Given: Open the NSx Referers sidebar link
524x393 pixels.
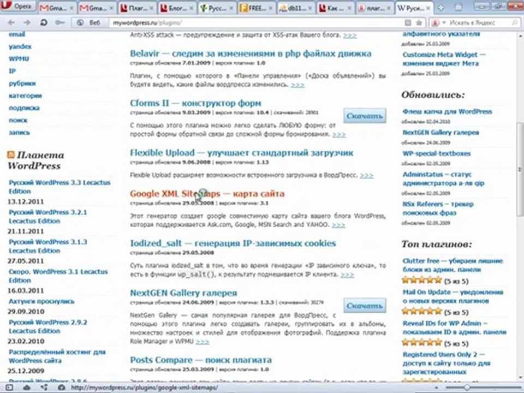Looking at the screenshot, I should click(x=438, y=208).
